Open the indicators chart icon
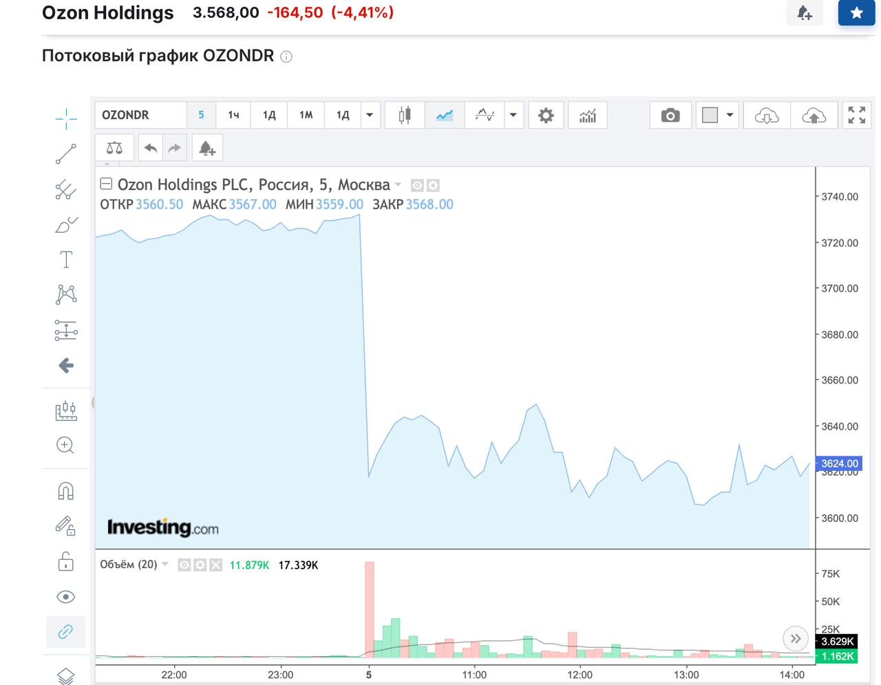 (587, 116)
